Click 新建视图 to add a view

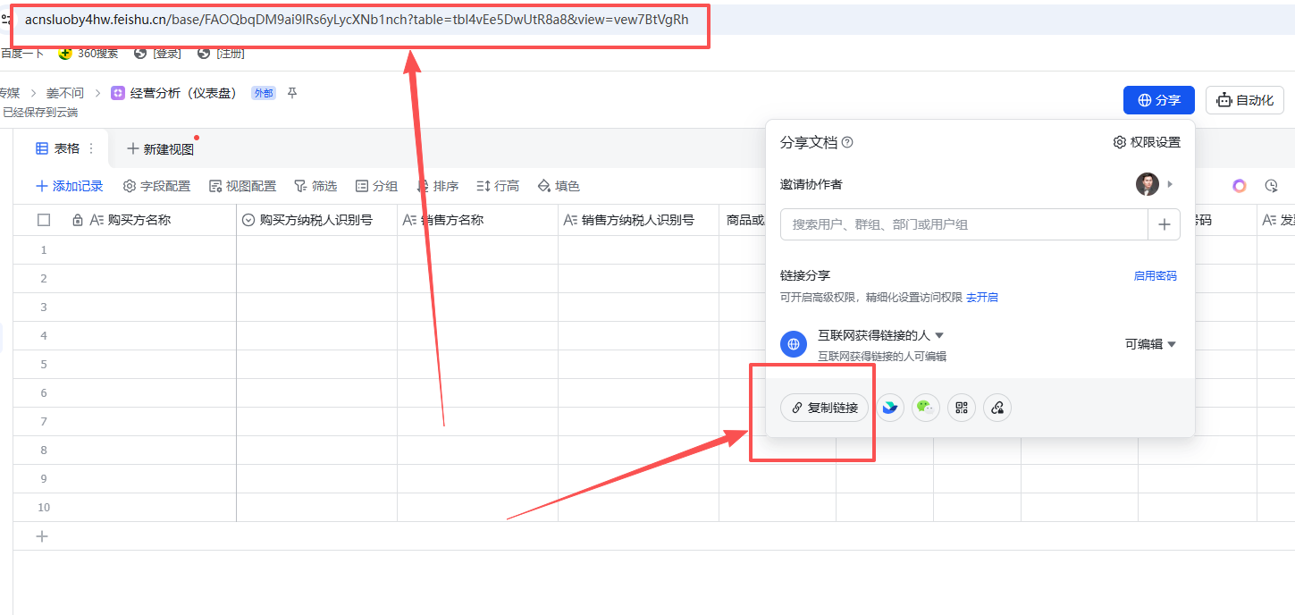[x=161, y=149]
